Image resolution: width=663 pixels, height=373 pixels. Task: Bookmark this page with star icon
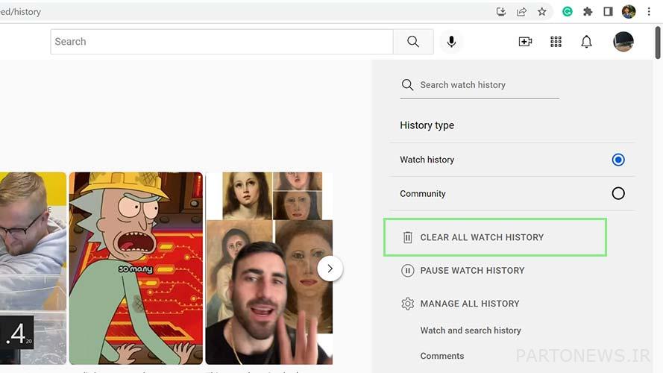click(541, 11)
